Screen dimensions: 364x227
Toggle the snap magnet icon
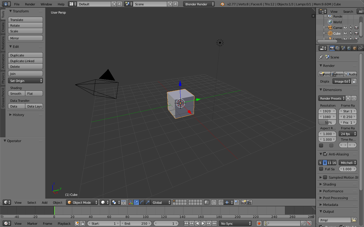tap(221, 202)
